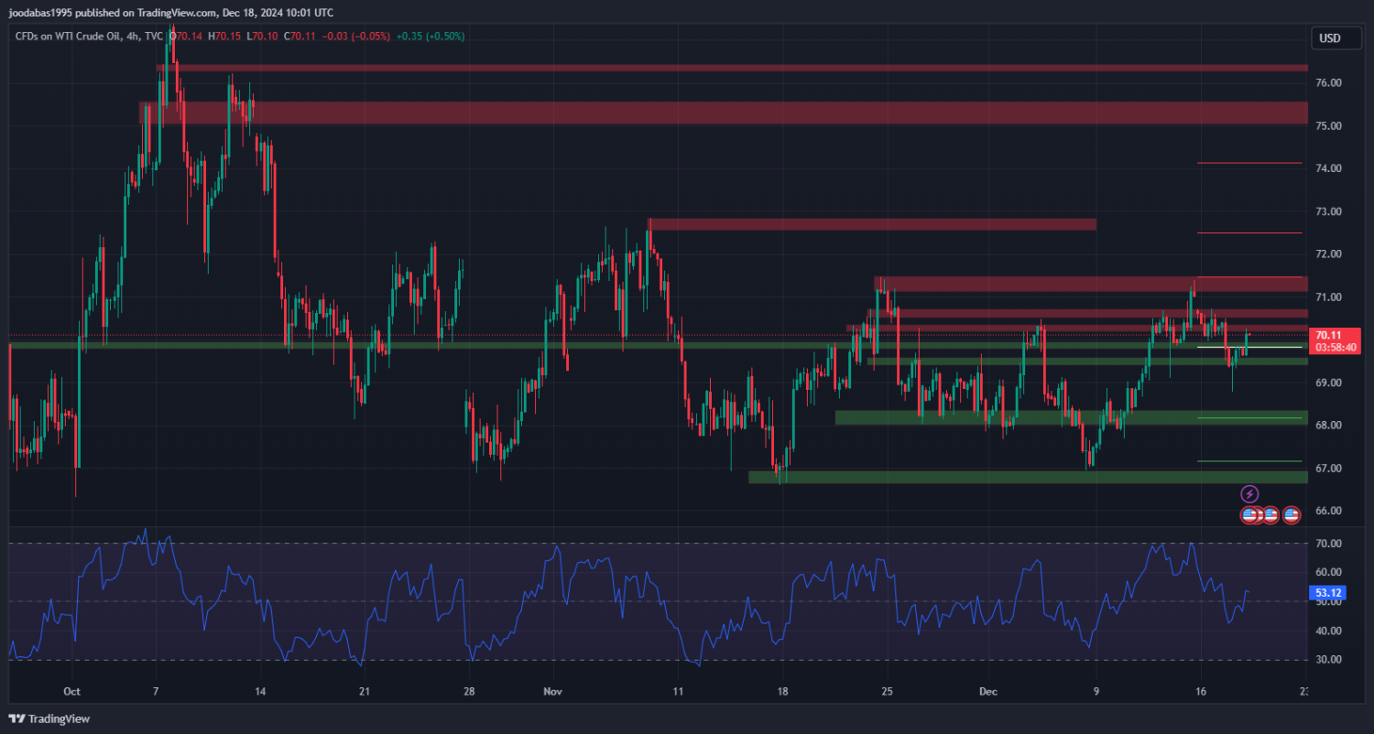Click the US flag event icon nearest the price axis
This screenshot has height=734, width=1374.
pyautogui.click(x=1292, y=515)
